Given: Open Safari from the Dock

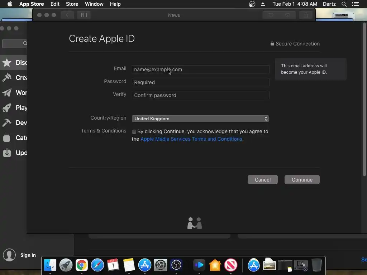Looking at the screenshot, I should [x=97, y=265].
